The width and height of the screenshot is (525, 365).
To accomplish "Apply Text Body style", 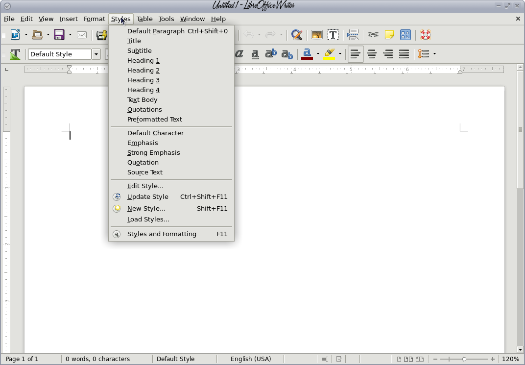I will (171, 100).
